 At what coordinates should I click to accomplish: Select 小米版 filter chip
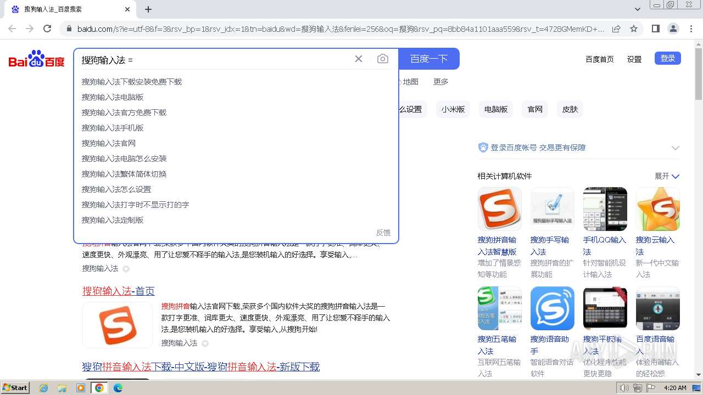click(453, 109)
